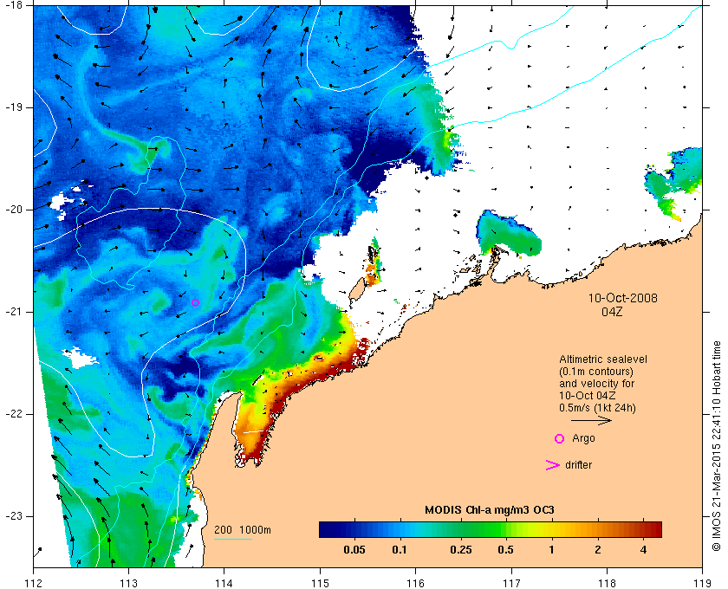Screen dimensions: 728x589
Task: Click the 'MODIS Chl-a mg/m3 OC3' colorbar title
Action: click(490, 510)
